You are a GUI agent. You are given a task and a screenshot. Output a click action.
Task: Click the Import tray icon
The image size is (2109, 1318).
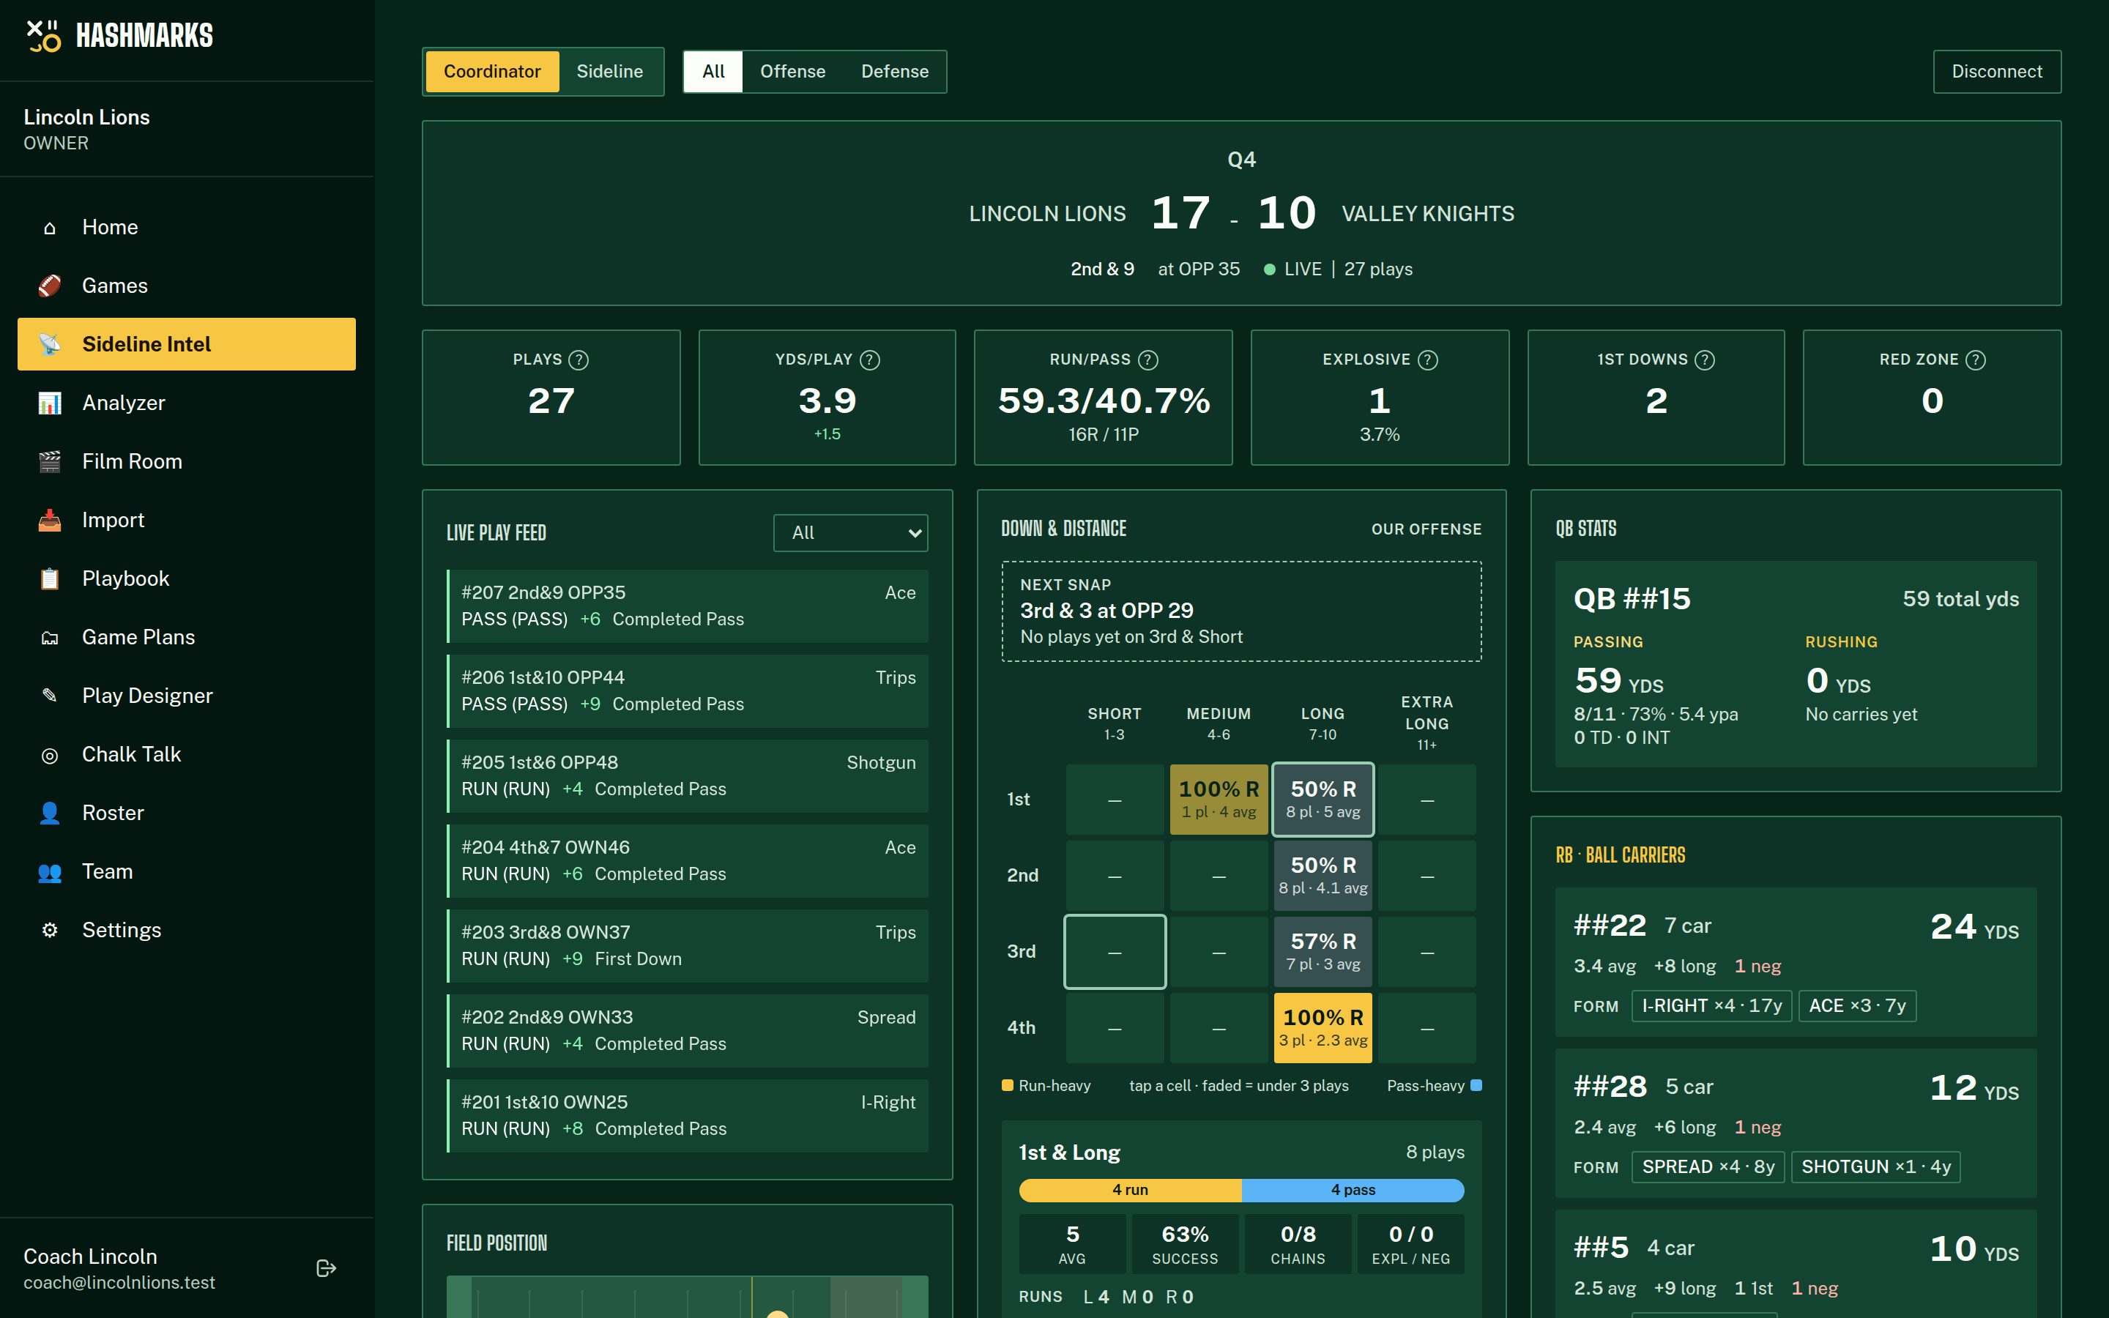pyautogui.click(x=50, y=521)
